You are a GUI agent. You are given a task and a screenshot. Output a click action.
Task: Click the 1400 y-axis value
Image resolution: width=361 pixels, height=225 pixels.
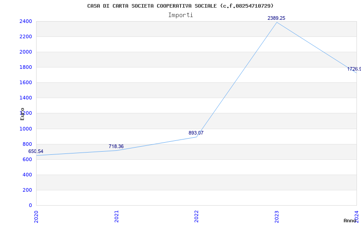coord(26,98)
